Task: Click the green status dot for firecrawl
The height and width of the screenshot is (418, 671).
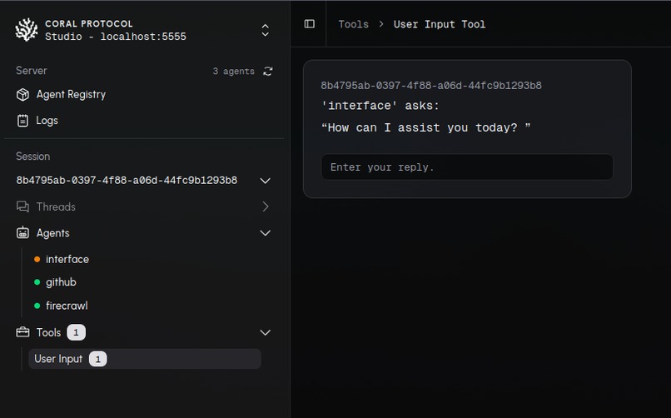Action: point(37,306)
